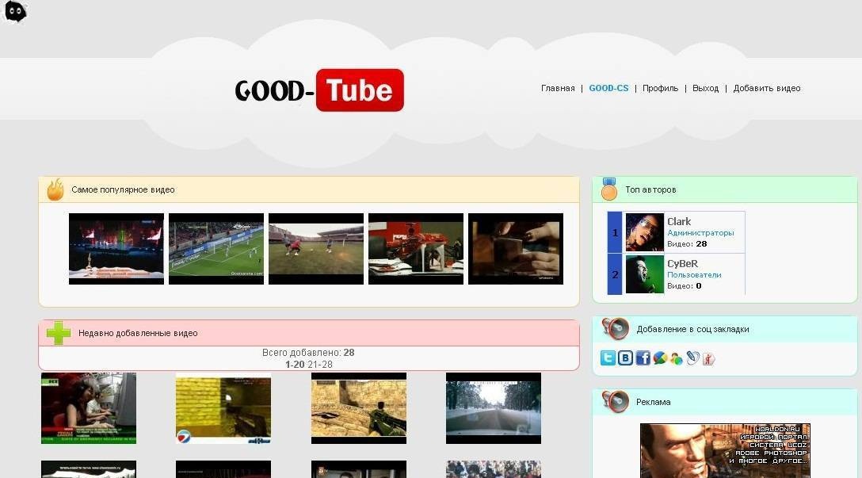Image resolution: width=862 pixels, height=478 pixels.
Task: Open the popular dark hand close-up thumbnail
Action: coord(516,249)
